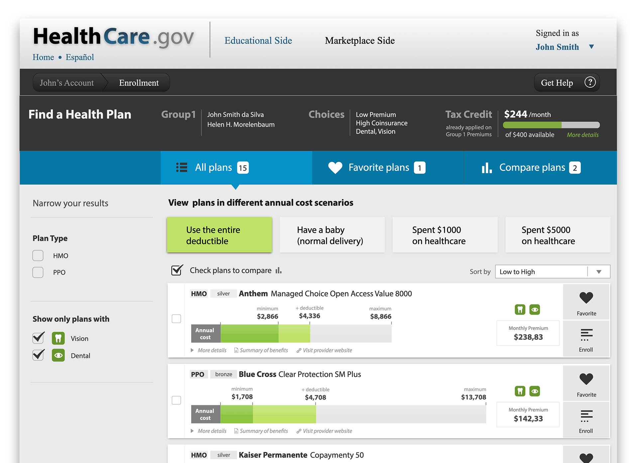This screenshot has height=463, width=638.
Task: Click the bronze tag on Blue Cross plan
Action: click(x=224, y=374)
